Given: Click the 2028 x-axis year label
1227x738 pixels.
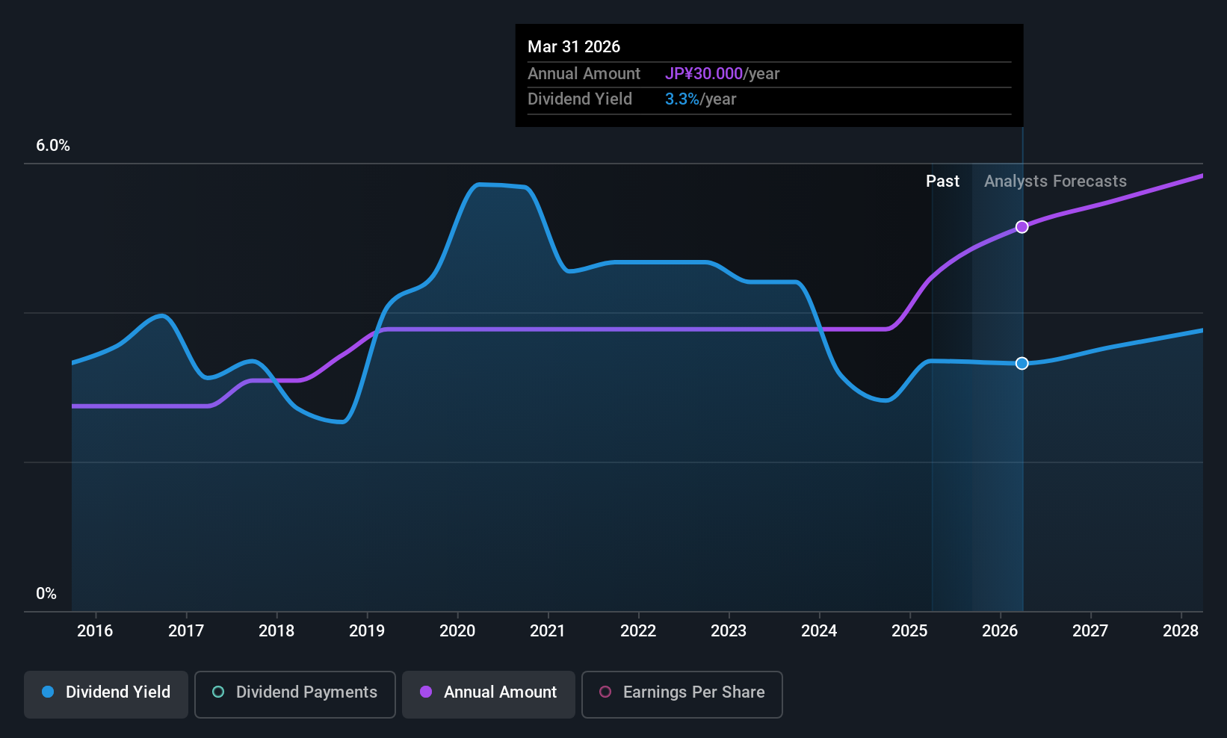Looking at the screenshot, I should (1181, 630).
